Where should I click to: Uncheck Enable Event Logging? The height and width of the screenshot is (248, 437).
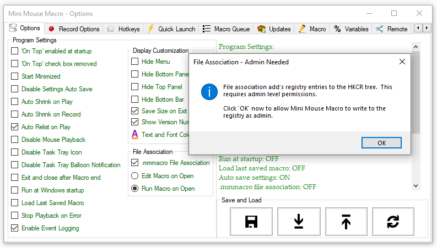click(14, 228)
